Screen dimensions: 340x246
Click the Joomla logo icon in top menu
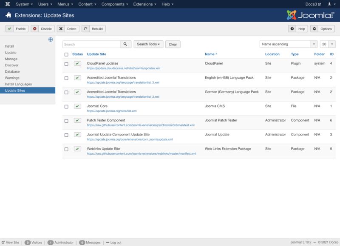point(8,4)
